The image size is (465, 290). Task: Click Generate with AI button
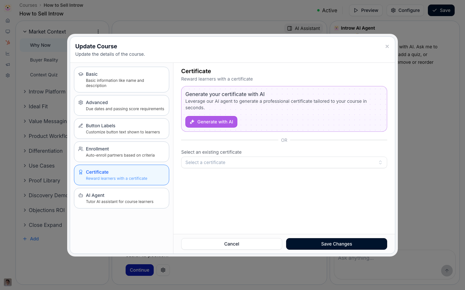[x=211, y=122]
